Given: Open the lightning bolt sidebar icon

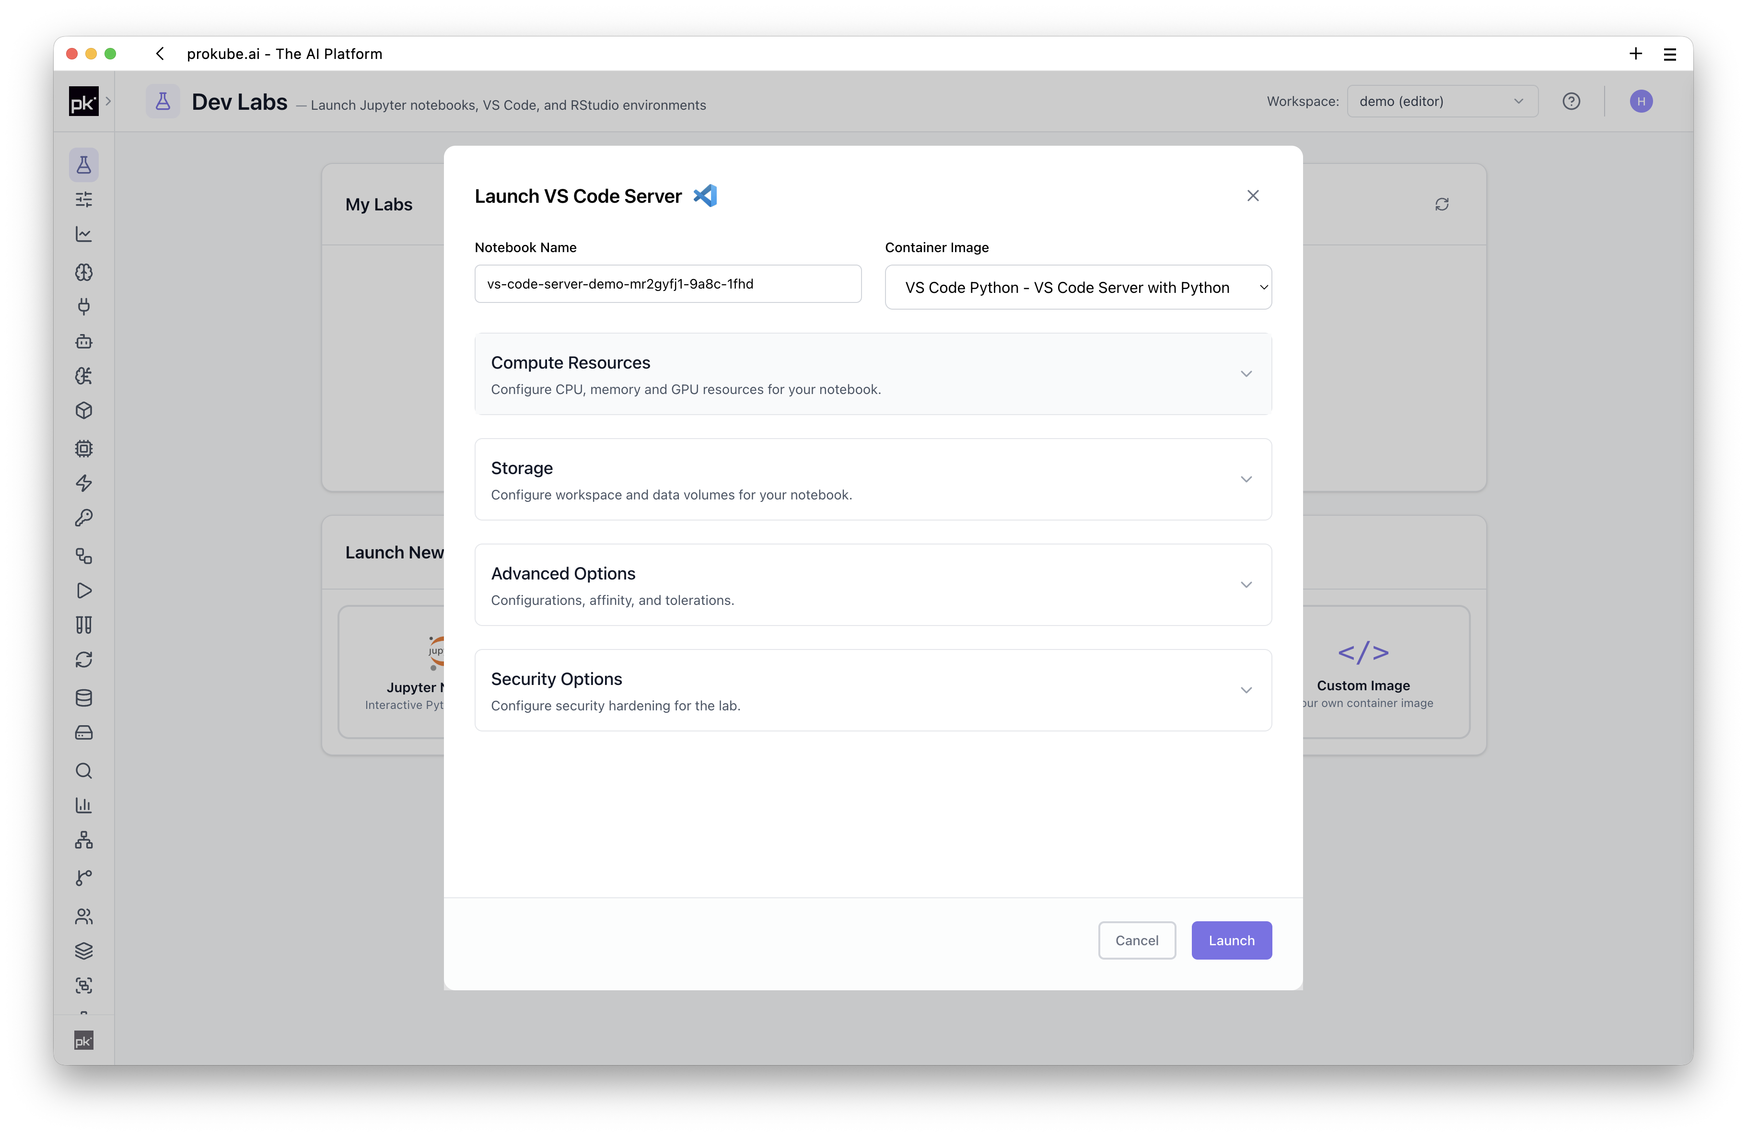Looking at the screenshot, I should (x=84, y=483).
